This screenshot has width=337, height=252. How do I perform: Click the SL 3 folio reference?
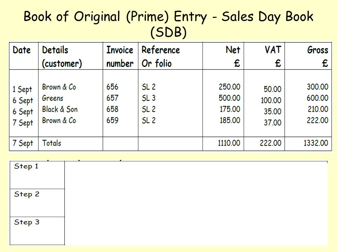(x=148, y=98)
